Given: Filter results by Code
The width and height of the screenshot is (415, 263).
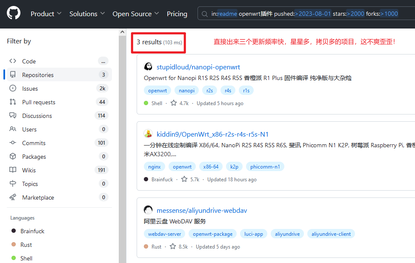Looking at the screenshot, I should (59, 61).
